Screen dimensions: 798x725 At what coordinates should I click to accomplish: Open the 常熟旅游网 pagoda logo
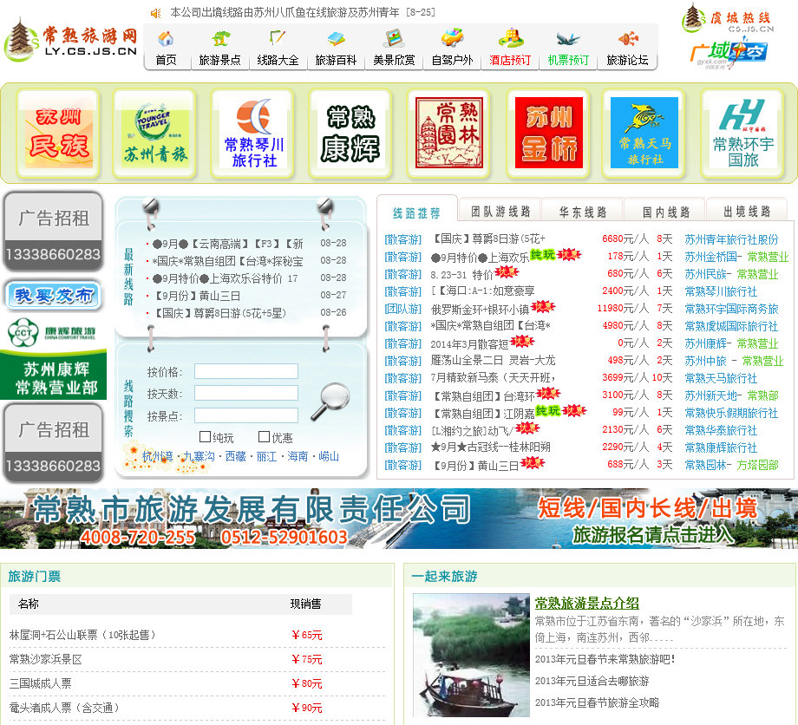click(71, 41)
